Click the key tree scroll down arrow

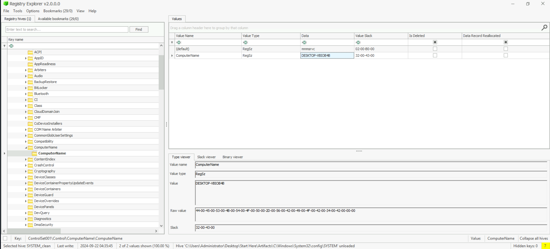[x=161, y=226]
